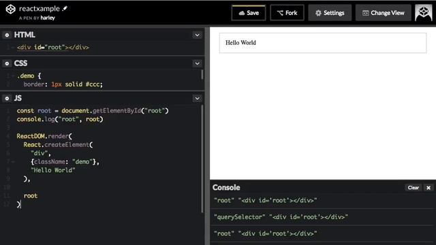436x245 pixels.
Task: Open pen Settings
Action: click(x=330, y=13)
